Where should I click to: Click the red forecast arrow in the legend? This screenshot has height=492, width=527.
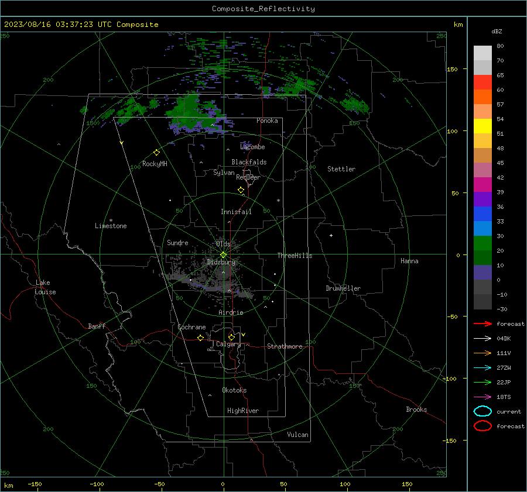pyautogui.click(x=482, y=324)
